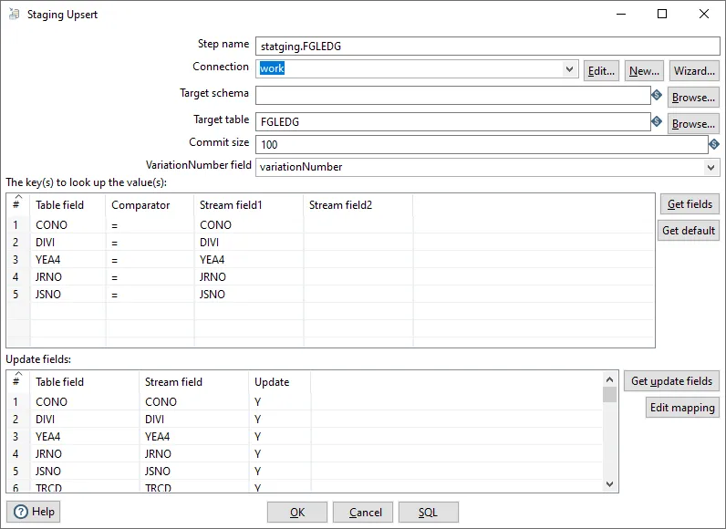Viewport: 726px width, 529px height.
Task: Click the Help question mark icon
Action: [x=20, y=512]
